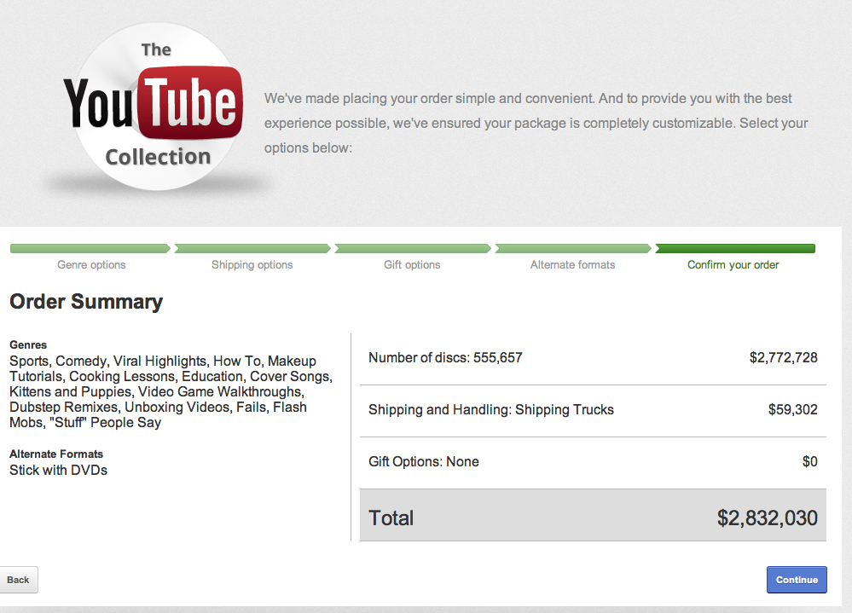Click the $59,302 shipping cost

793,409
